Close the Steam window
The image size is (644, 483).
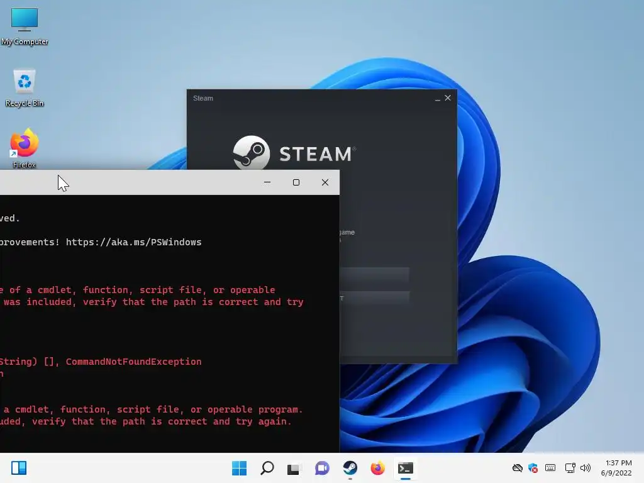click(x=448, y=97)
